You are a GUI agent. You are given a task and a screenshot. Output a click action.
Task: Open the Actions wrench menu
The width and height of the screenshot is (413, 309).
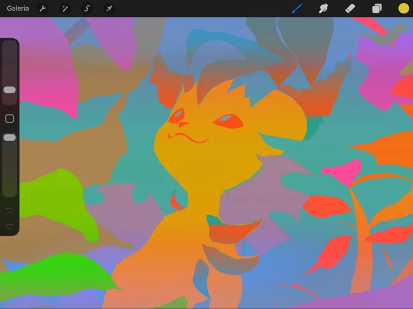click(x=43, y=8)
